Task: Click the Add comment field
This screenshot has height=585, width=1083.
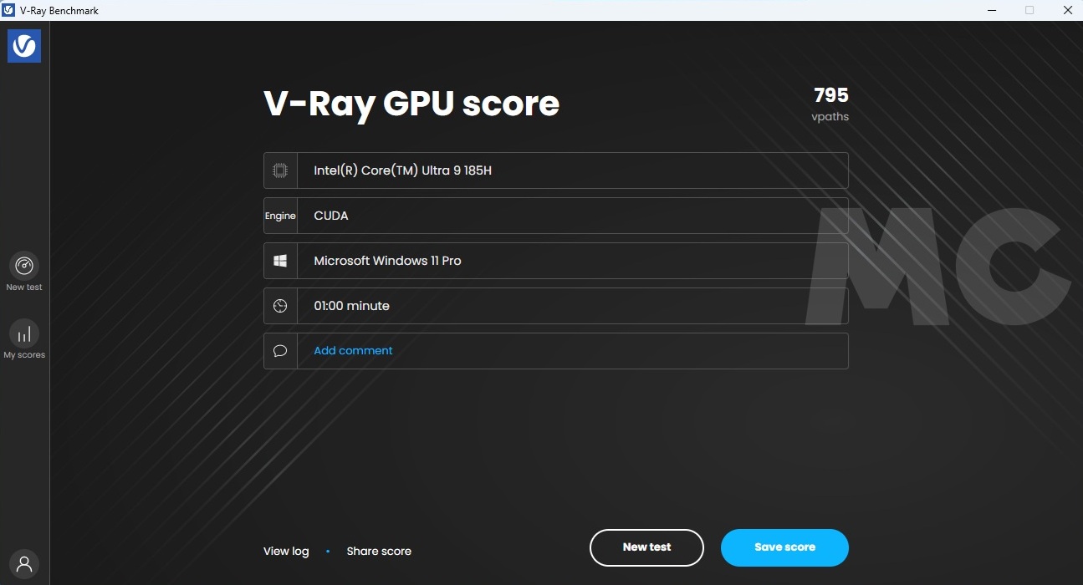Action: tap(556, 351)
